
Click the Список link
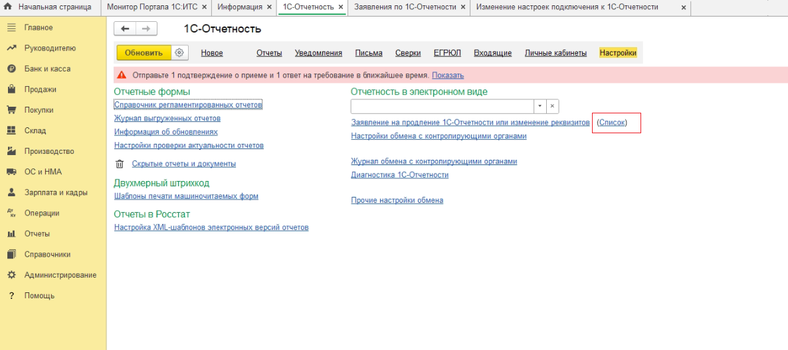coord(612,123)
